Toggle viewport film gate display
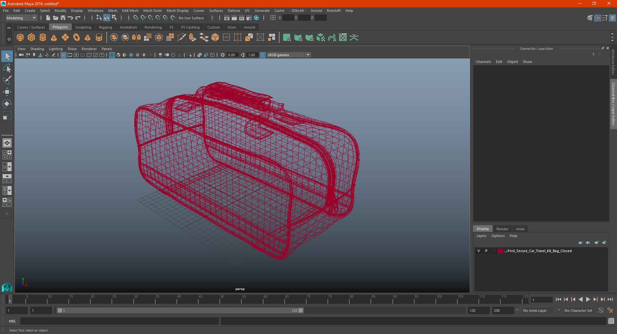This screenshot has height=334, width=617. tap(70, 55)
